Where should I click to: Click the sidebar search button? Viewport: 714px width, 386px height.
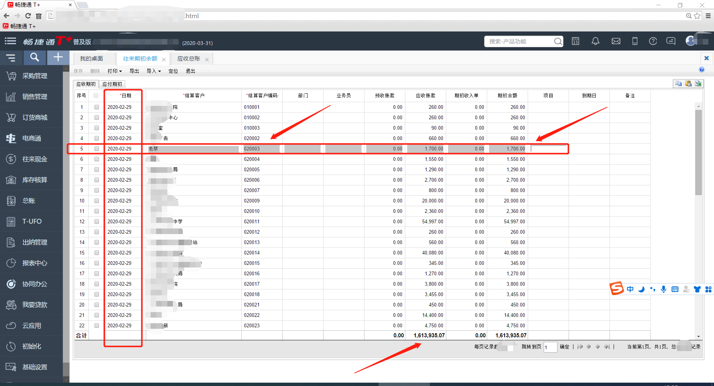click(35, 58)
